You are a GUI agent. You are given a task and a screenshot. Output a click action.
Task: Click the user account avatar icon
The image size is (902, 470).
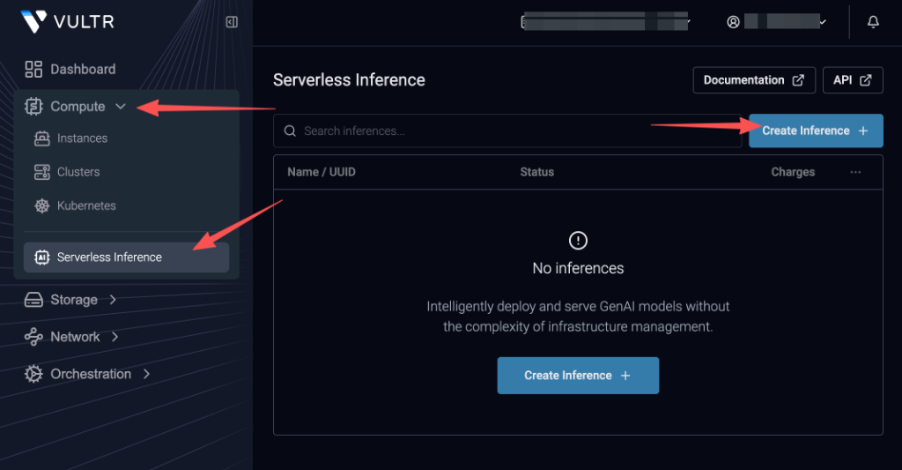click(x=733, y=22)
